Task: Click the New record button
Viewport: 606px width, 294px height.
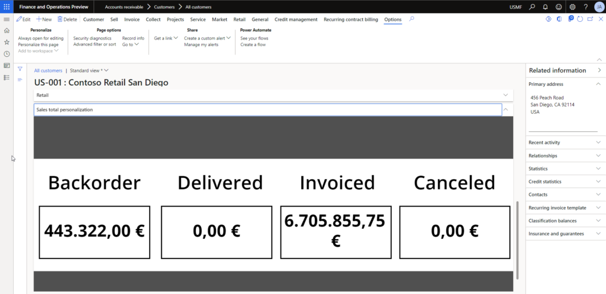Action: 44,20
